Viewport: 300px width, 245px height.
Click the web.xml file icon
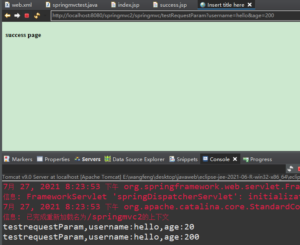[x=7, y=5]
